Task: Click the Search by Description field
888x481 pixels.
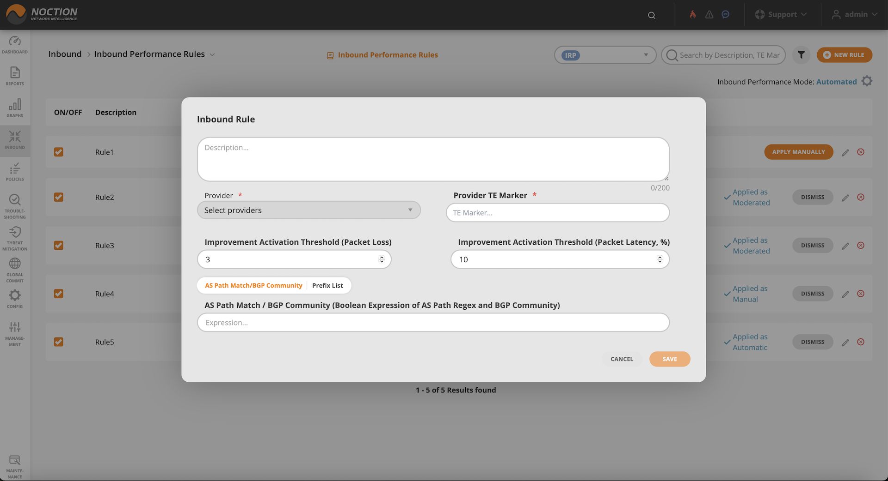Action: 723,55
